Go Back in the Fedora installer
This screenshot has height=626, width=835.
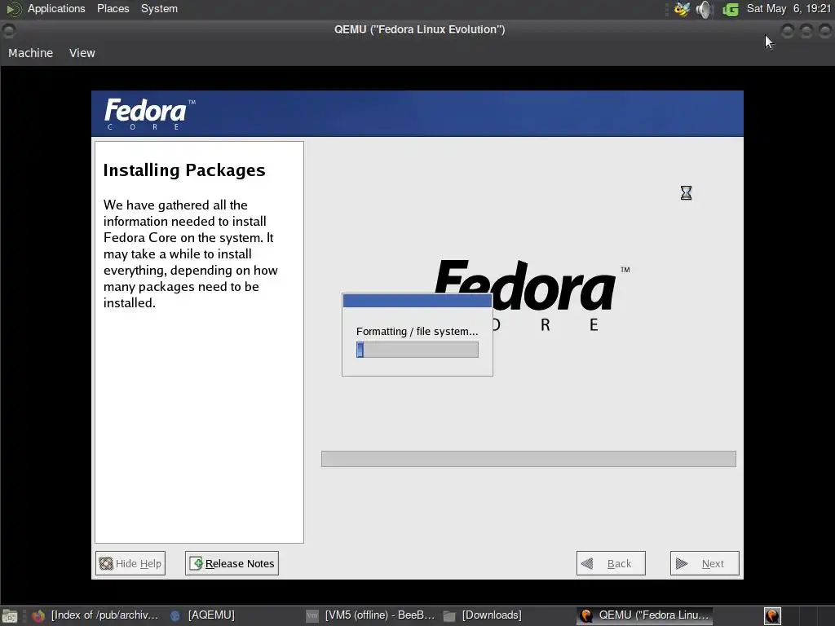611,563
